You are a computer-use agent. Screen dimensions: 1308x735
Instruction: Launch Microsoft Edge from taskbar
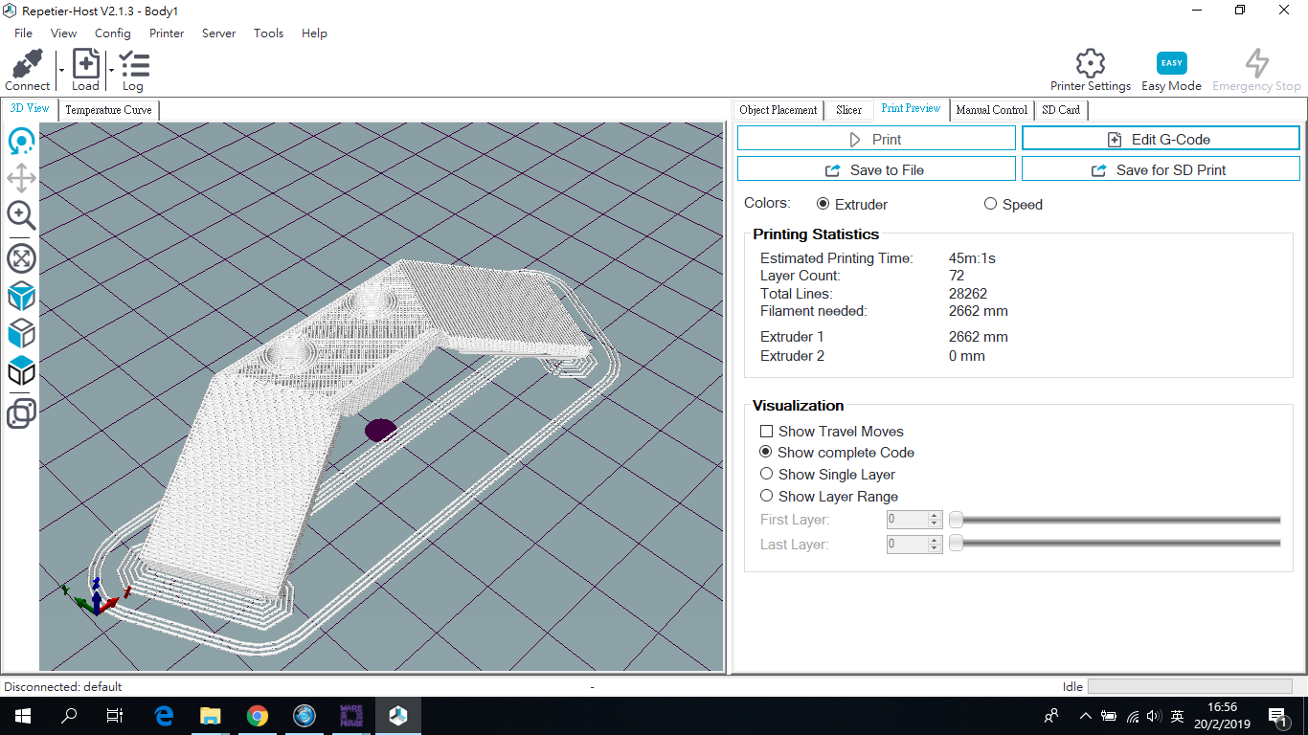click(x=164, y=715)
